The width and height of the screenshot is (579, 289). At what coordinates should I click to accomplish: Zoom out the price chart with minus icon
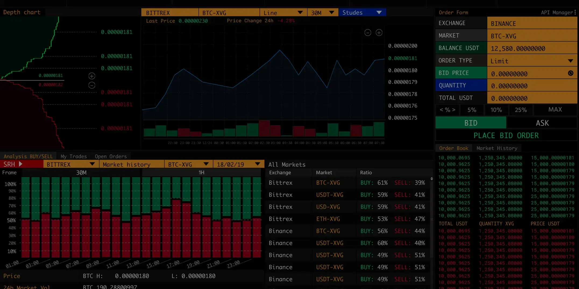[368, 33]
